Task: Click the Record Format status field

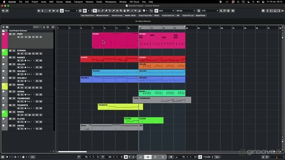Action: tap(124, 16)
